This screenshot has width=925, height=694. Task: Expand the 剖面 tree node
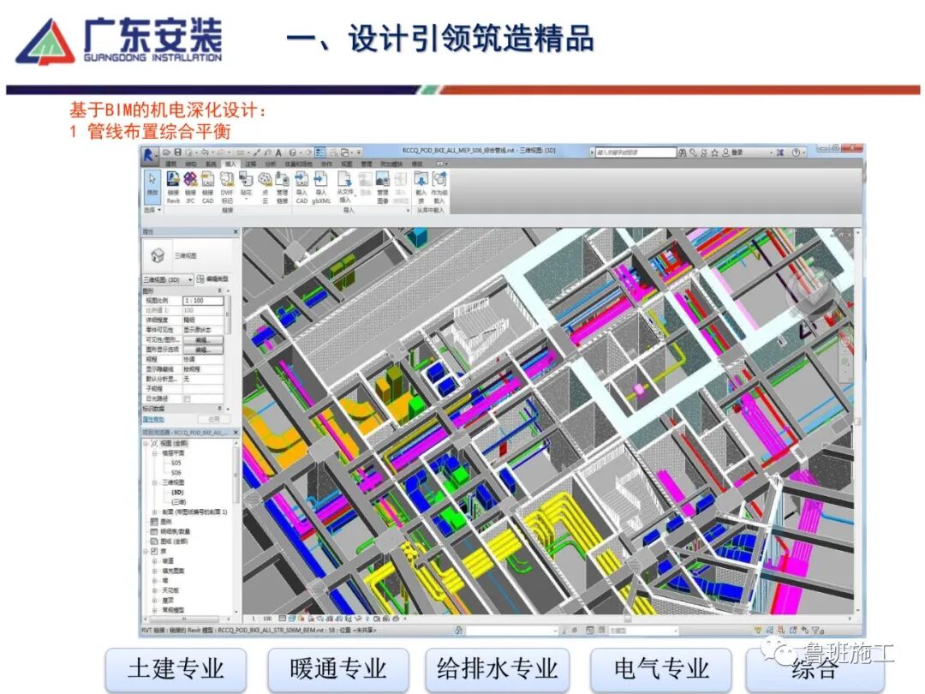coord(154,512)
